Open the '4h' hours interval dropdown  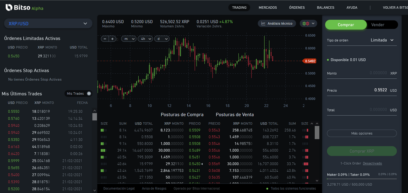coord(145,39)
